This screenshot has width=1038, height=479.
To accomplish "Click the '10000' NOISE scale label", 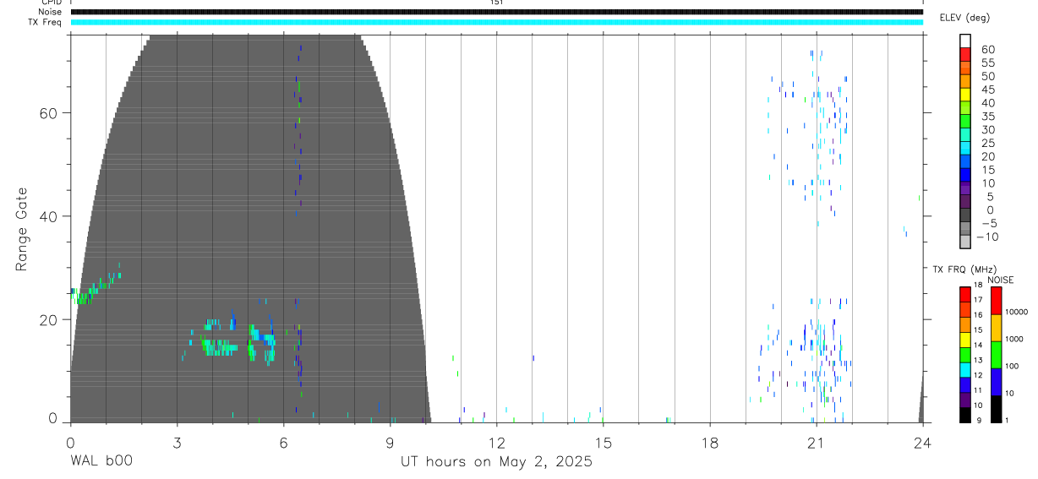I will 1018,313.
